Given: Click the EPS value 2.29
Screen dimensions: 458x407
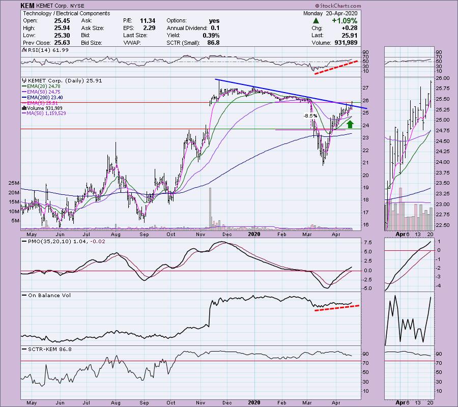Looking at the screenshot, I should 149,28.
